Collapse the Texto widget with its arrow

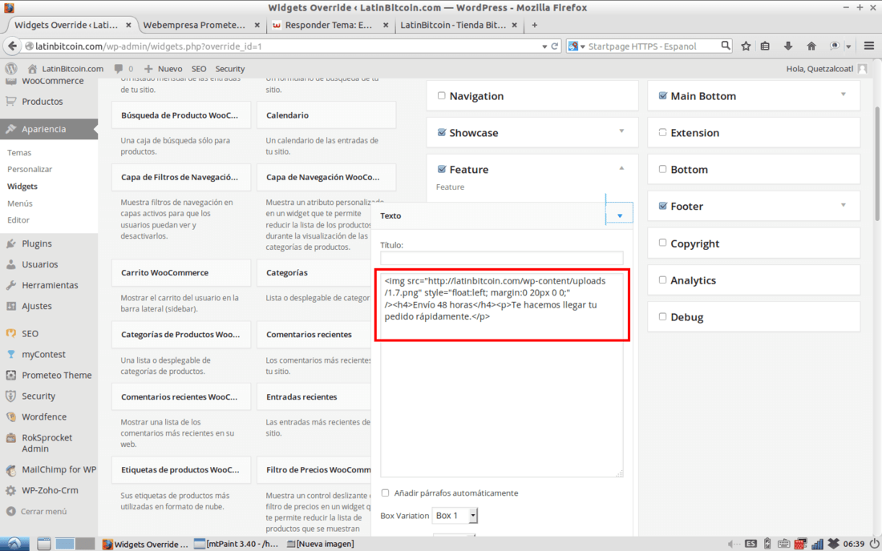[619, 215]
